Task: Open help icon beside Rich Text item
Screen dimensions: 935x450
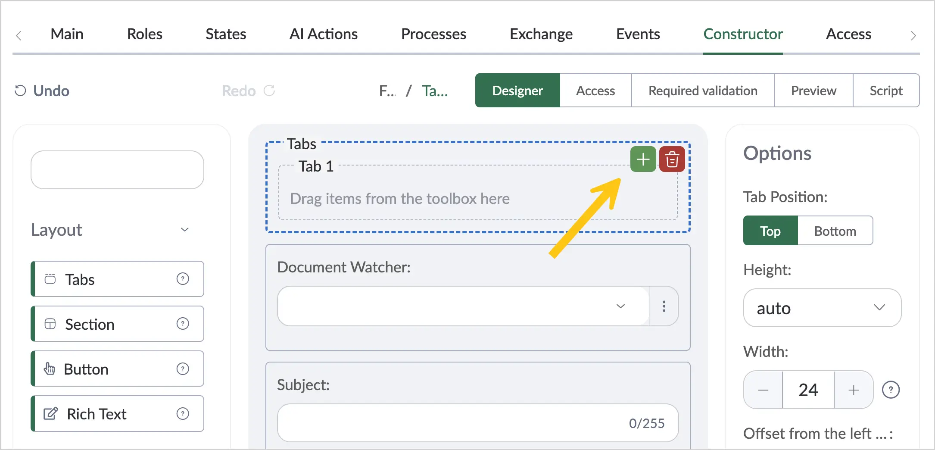Action: 183,414
